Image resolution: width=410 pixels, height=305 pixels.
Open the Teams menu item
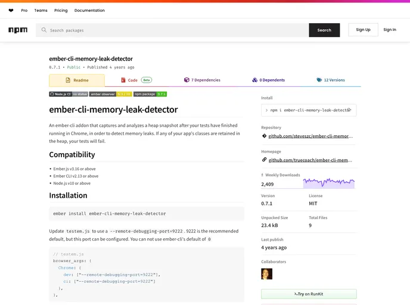point(41,11)
